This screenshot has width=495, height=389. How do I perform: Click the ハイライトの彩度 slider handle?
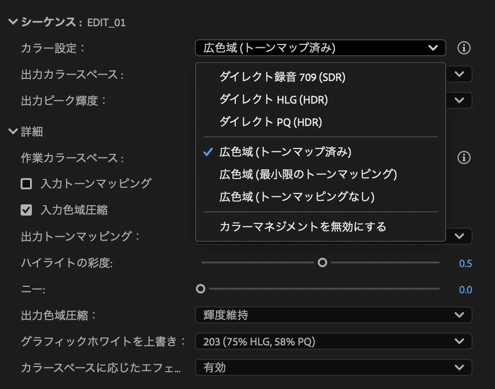(322, 263)
